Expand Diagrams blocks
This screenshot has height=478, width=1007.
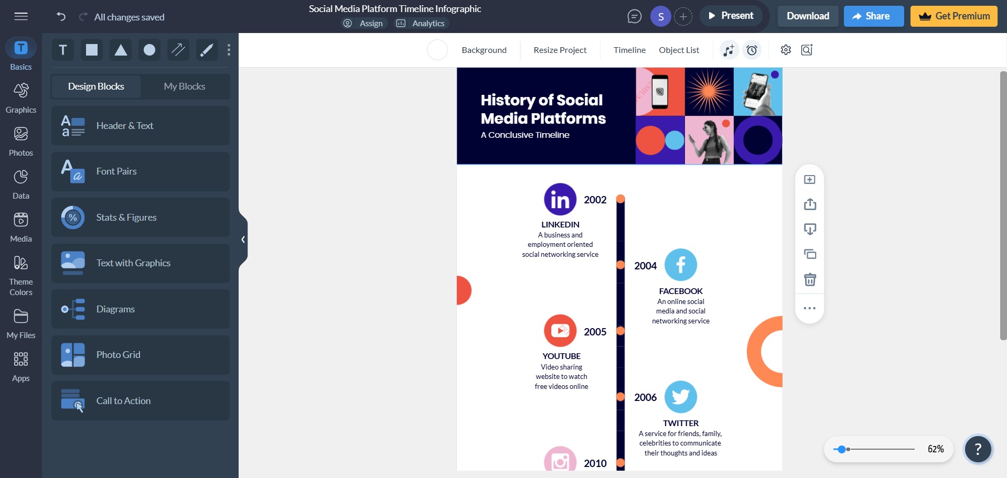point(141,309)
